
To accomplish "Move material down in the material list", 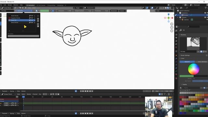I will [x=38, y=21].
